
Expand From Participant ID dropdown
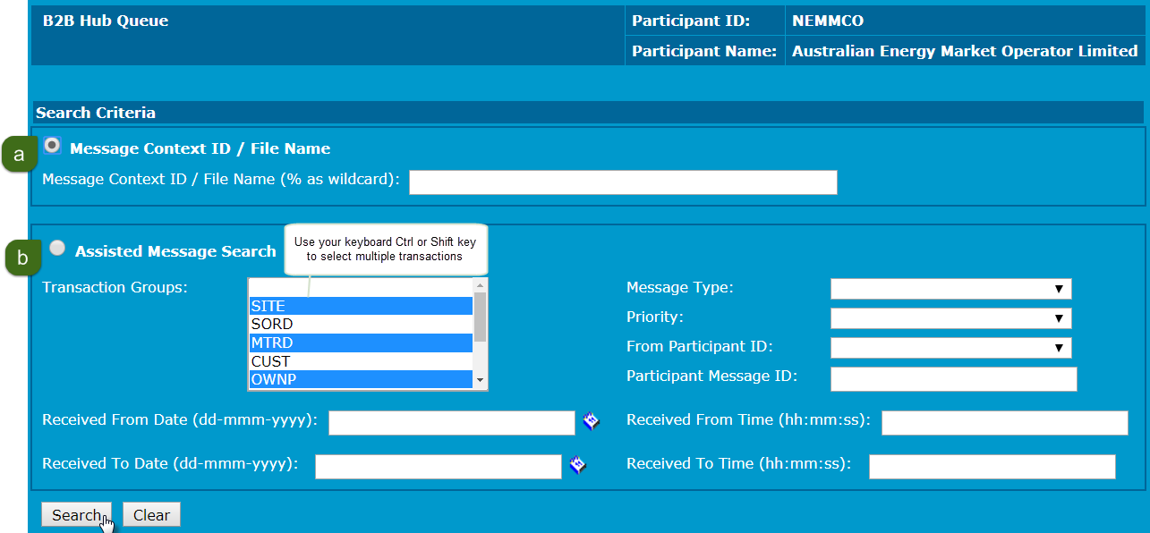950,348
